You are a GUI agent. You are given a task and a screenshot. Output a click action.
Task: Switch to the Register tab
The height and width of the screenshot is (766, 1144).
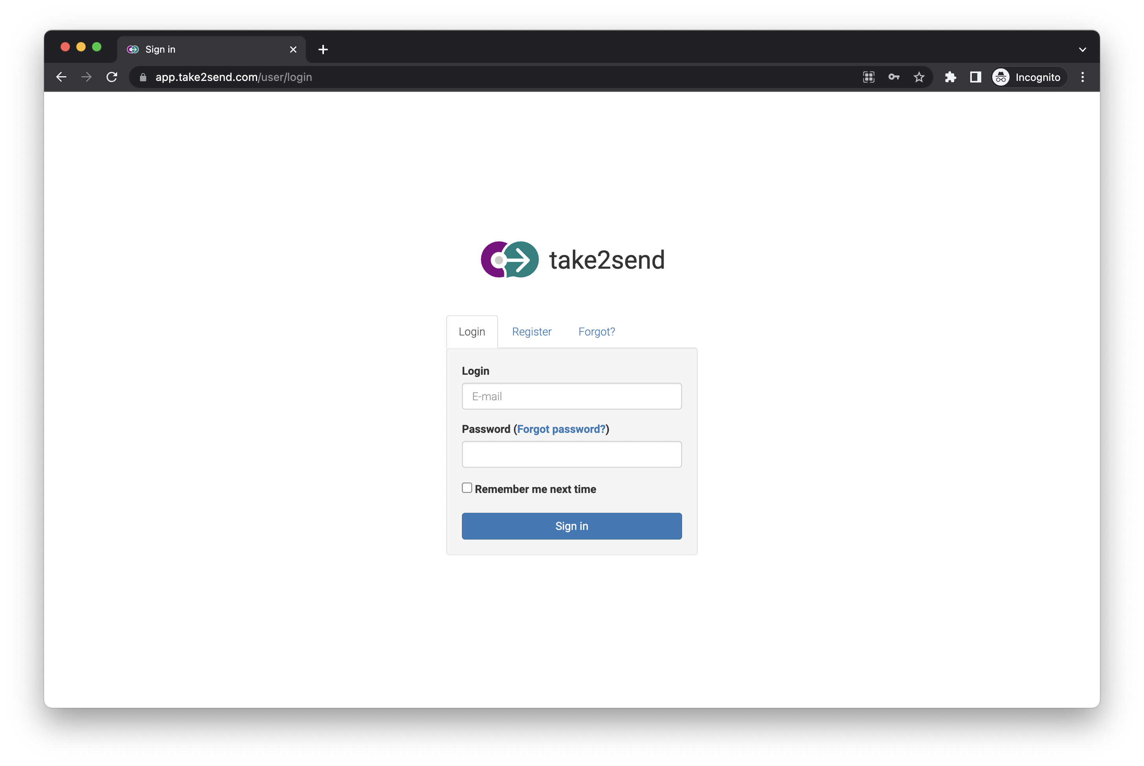pyautogui.click(x=532, y=332)
